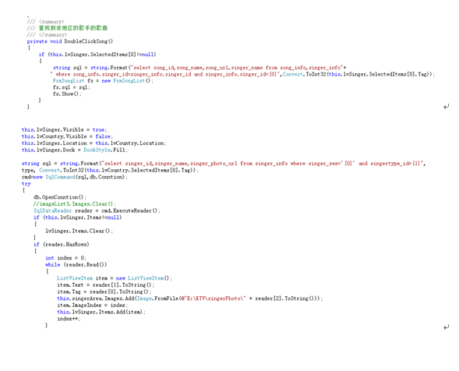Click 'private void DoubleClickSong()' declaration
The height and width of the screenshot is (371, 459).
(69, 41)
